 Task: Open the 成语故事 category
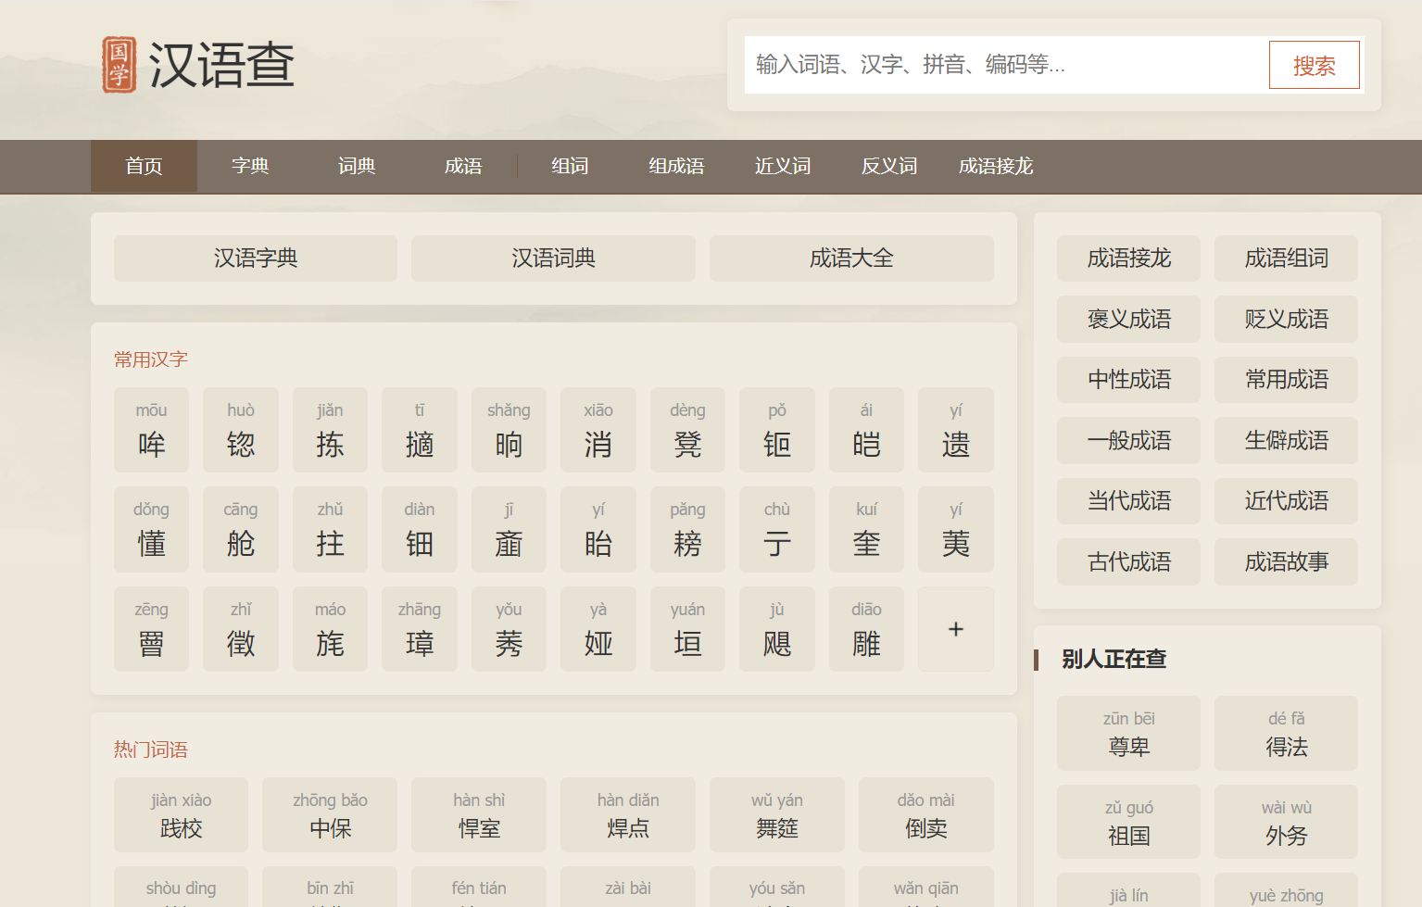pos(1286,562)
